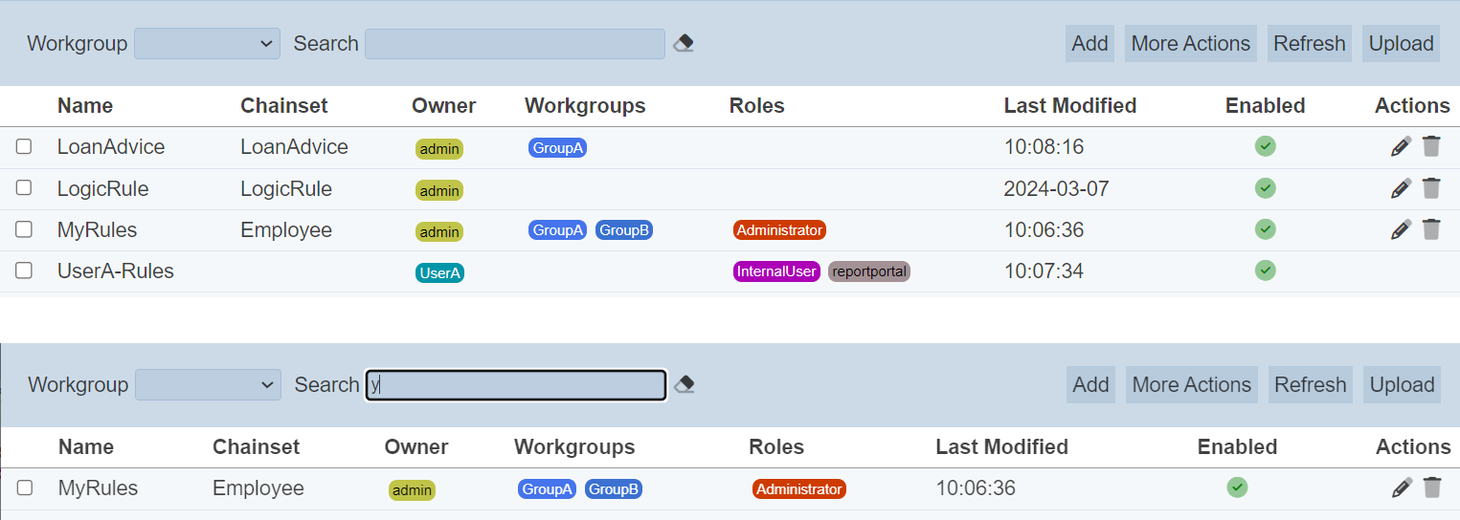Click the purple InternalUser role tag

tap(776, 271)
